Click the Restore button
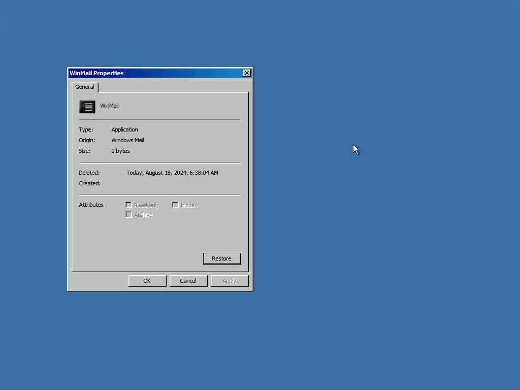520x390 pixels. click(222, 258)
